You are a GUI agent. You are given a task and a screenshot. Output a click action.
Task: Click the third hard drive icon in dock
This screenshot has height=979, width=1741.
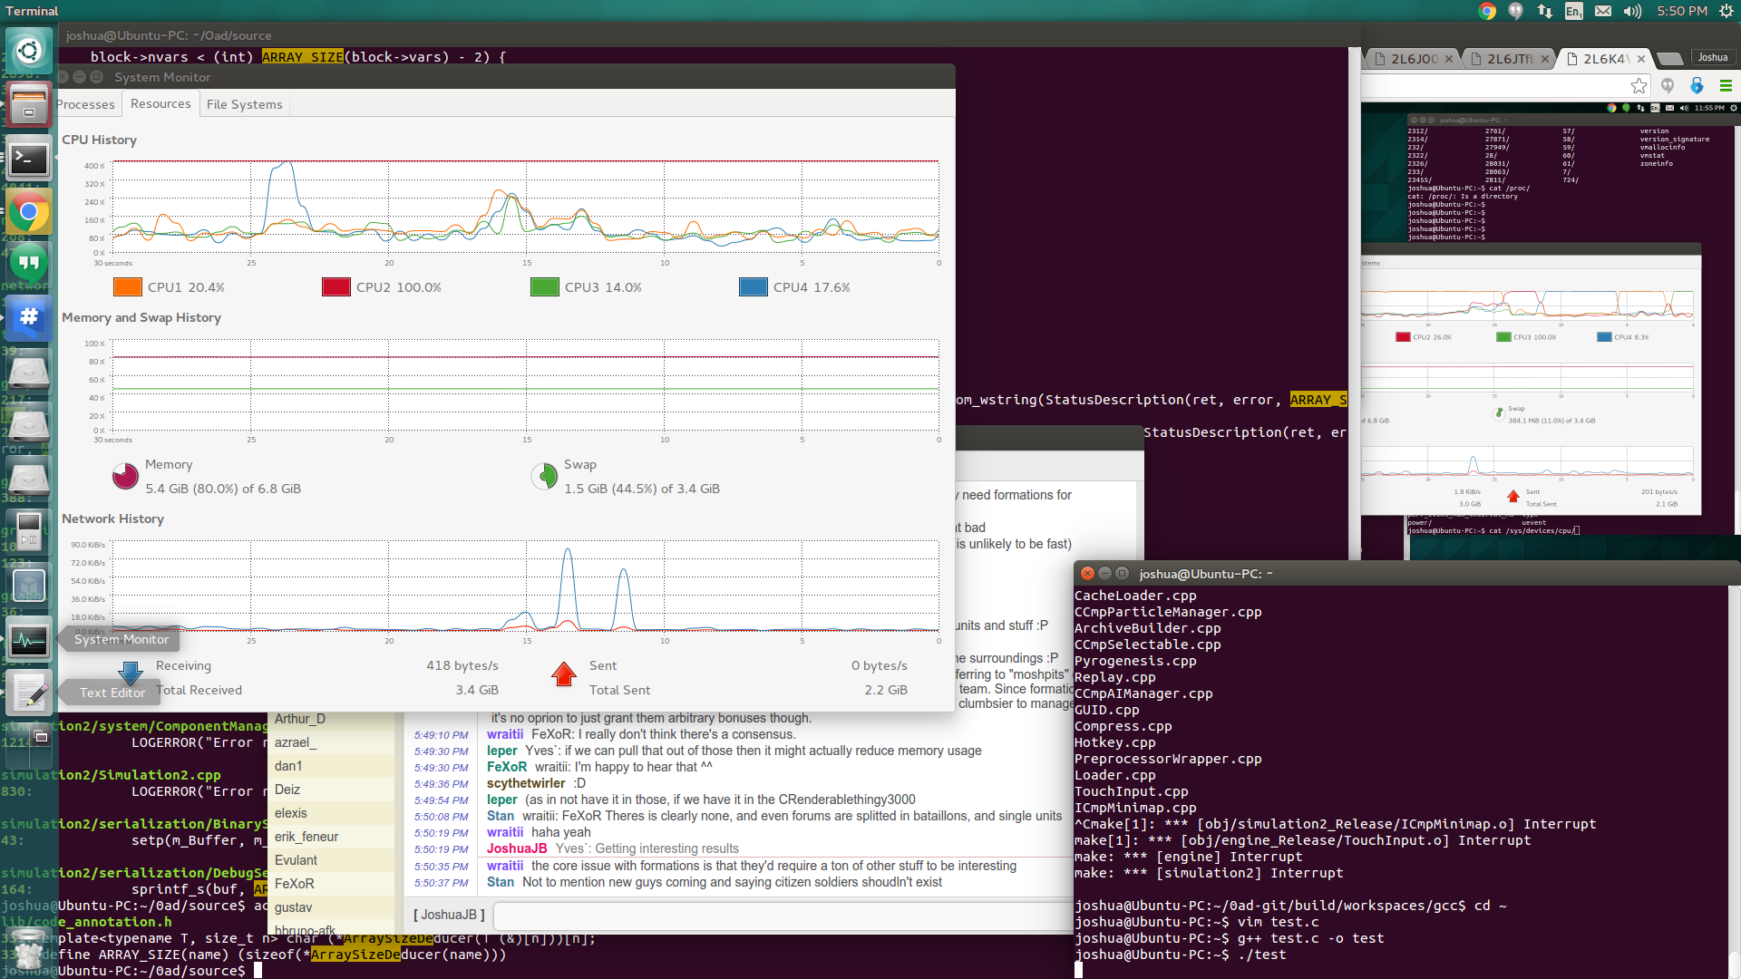click(29, 479)
